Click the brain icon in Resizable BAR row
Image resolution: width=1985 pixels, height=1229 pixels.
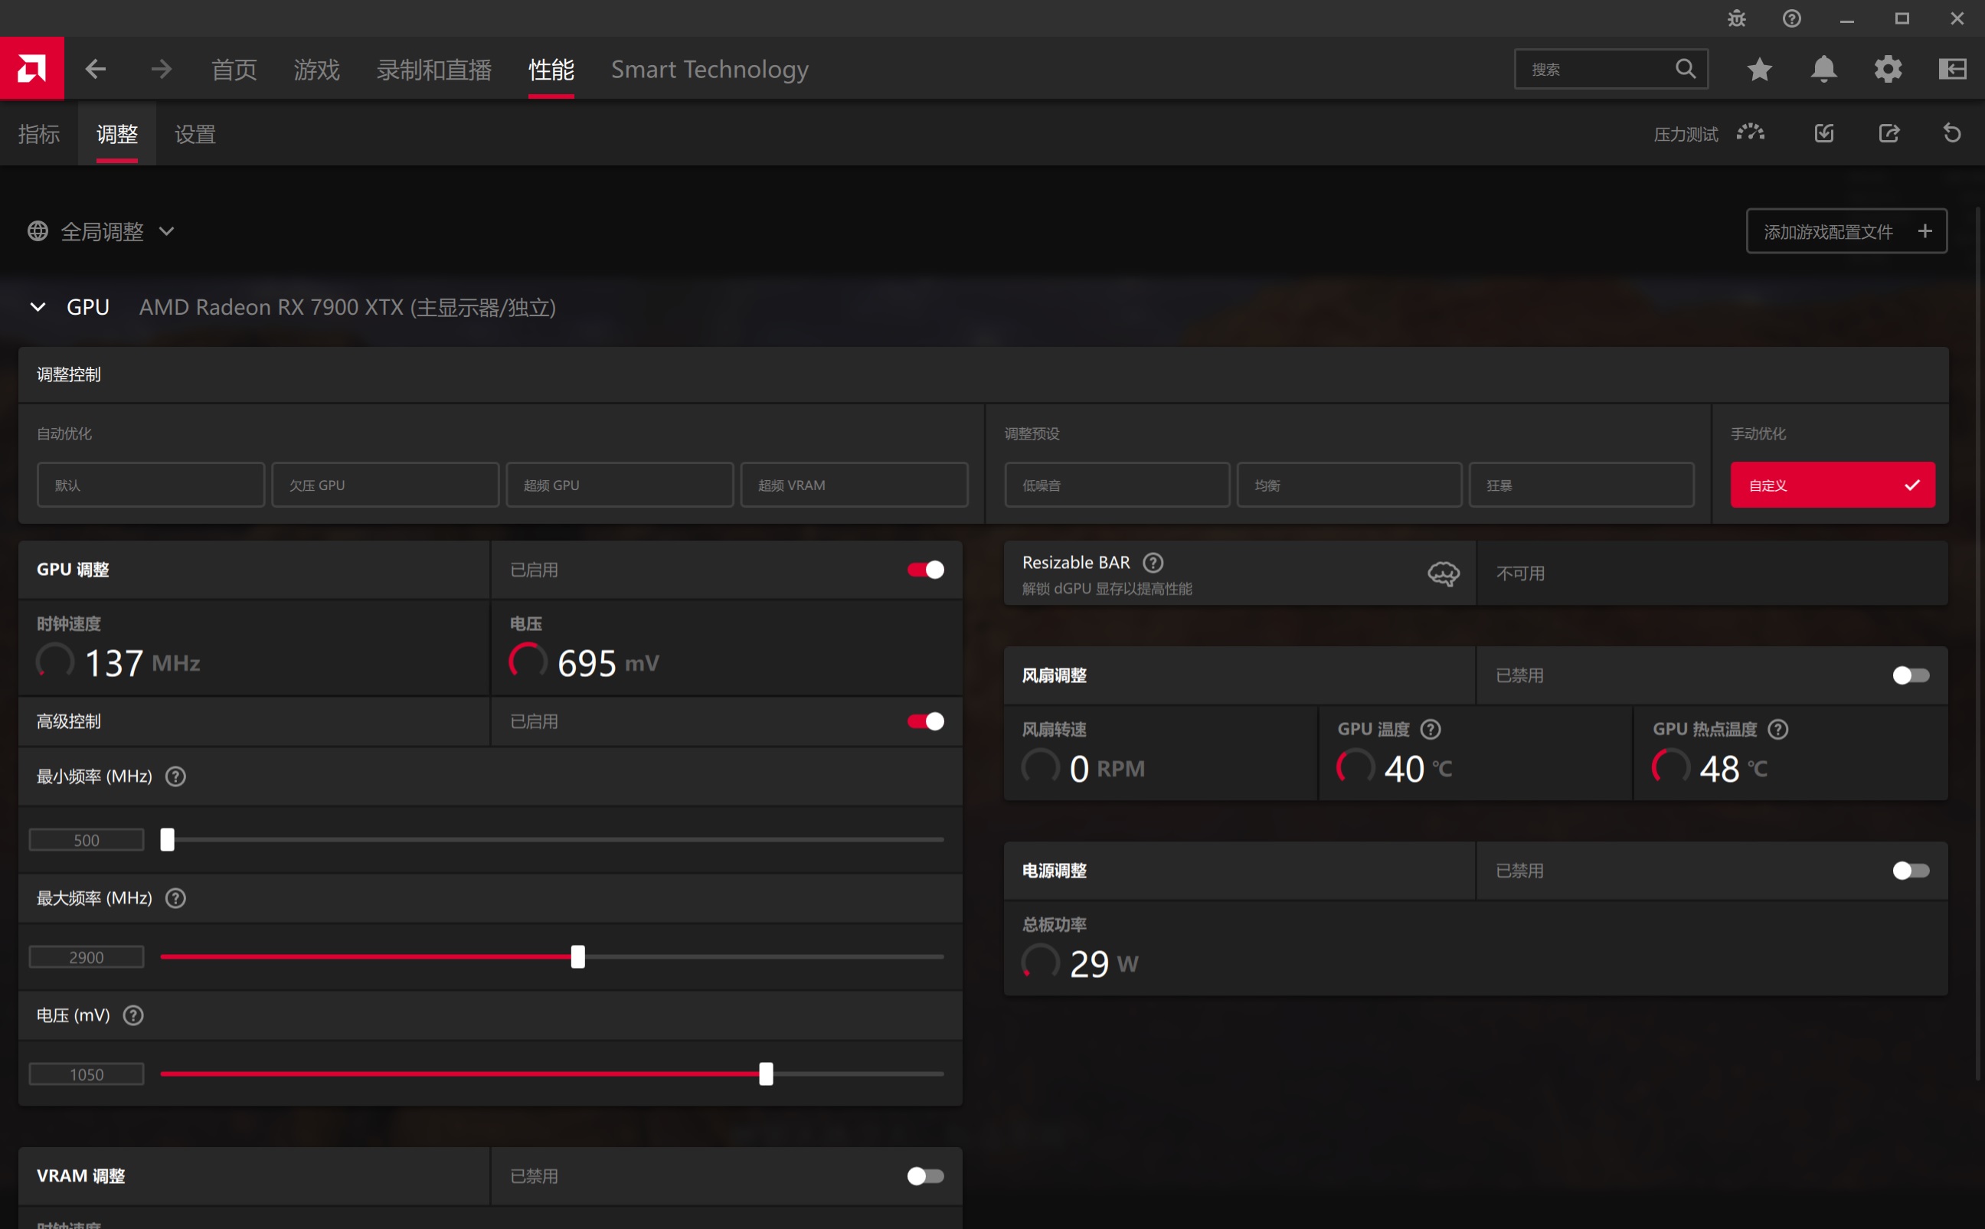(1443, 574)
